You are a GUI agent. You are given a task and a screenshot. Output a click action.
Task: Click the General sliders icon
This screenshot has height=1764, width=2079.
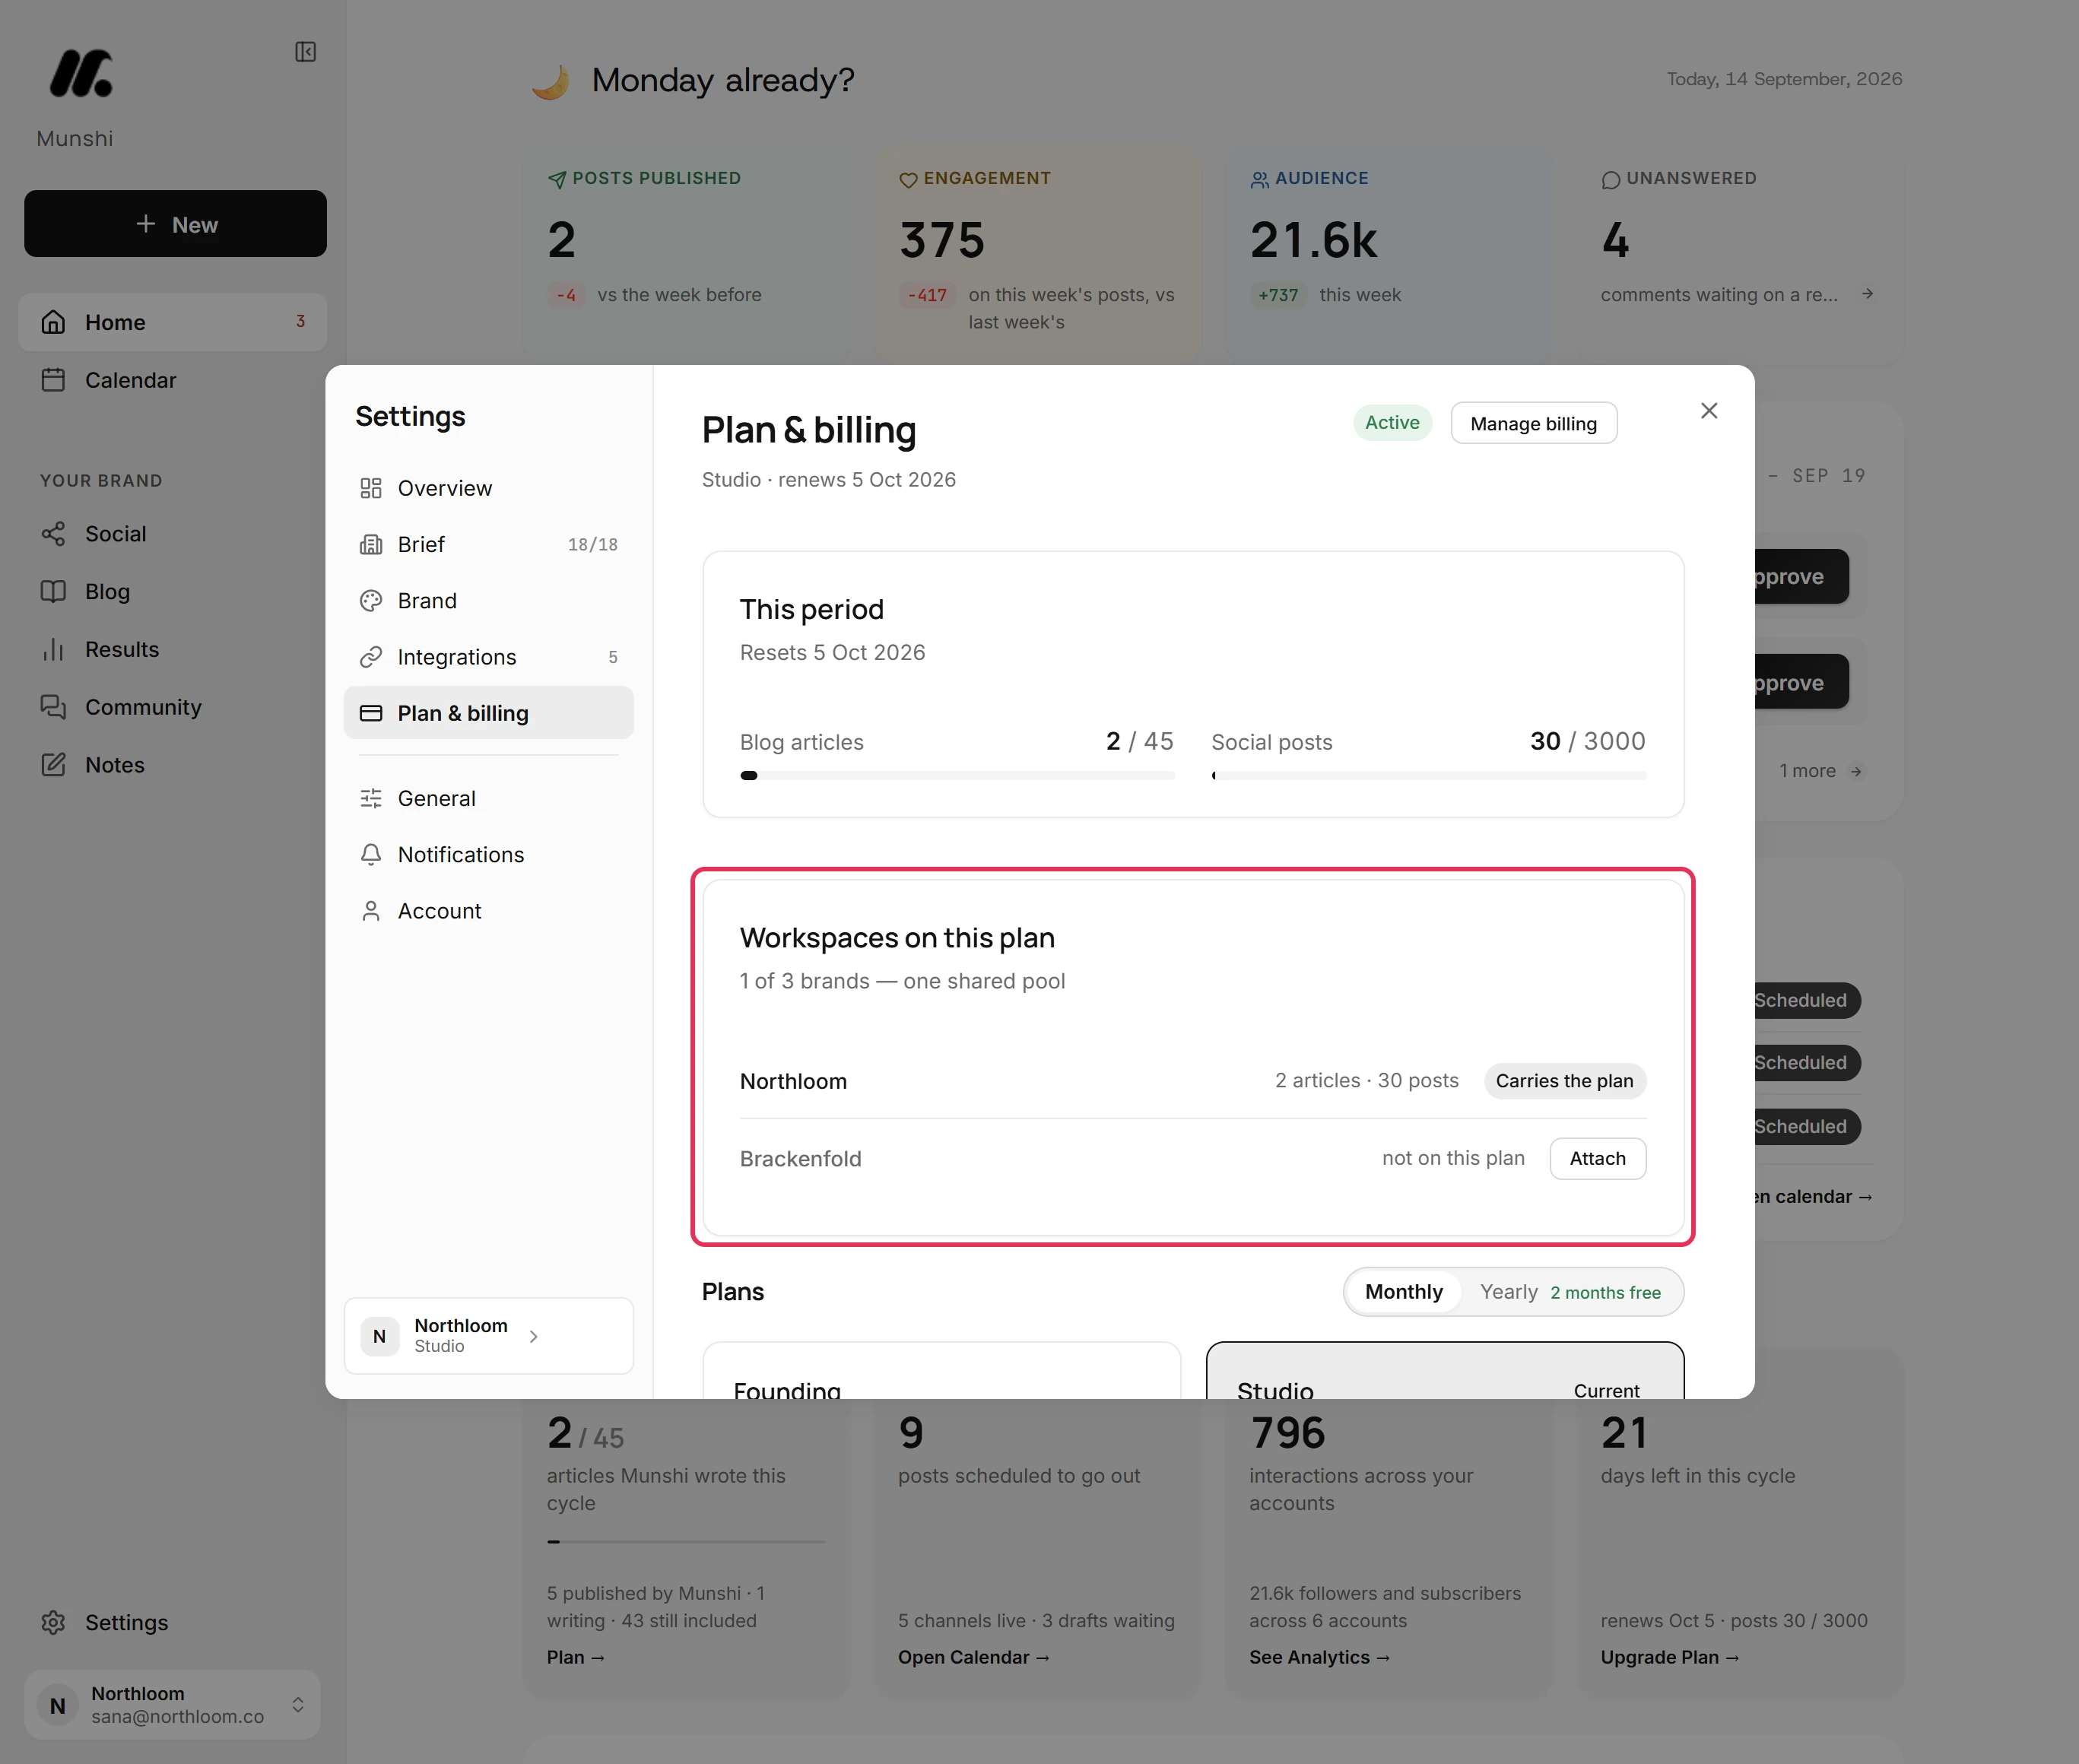371,798
